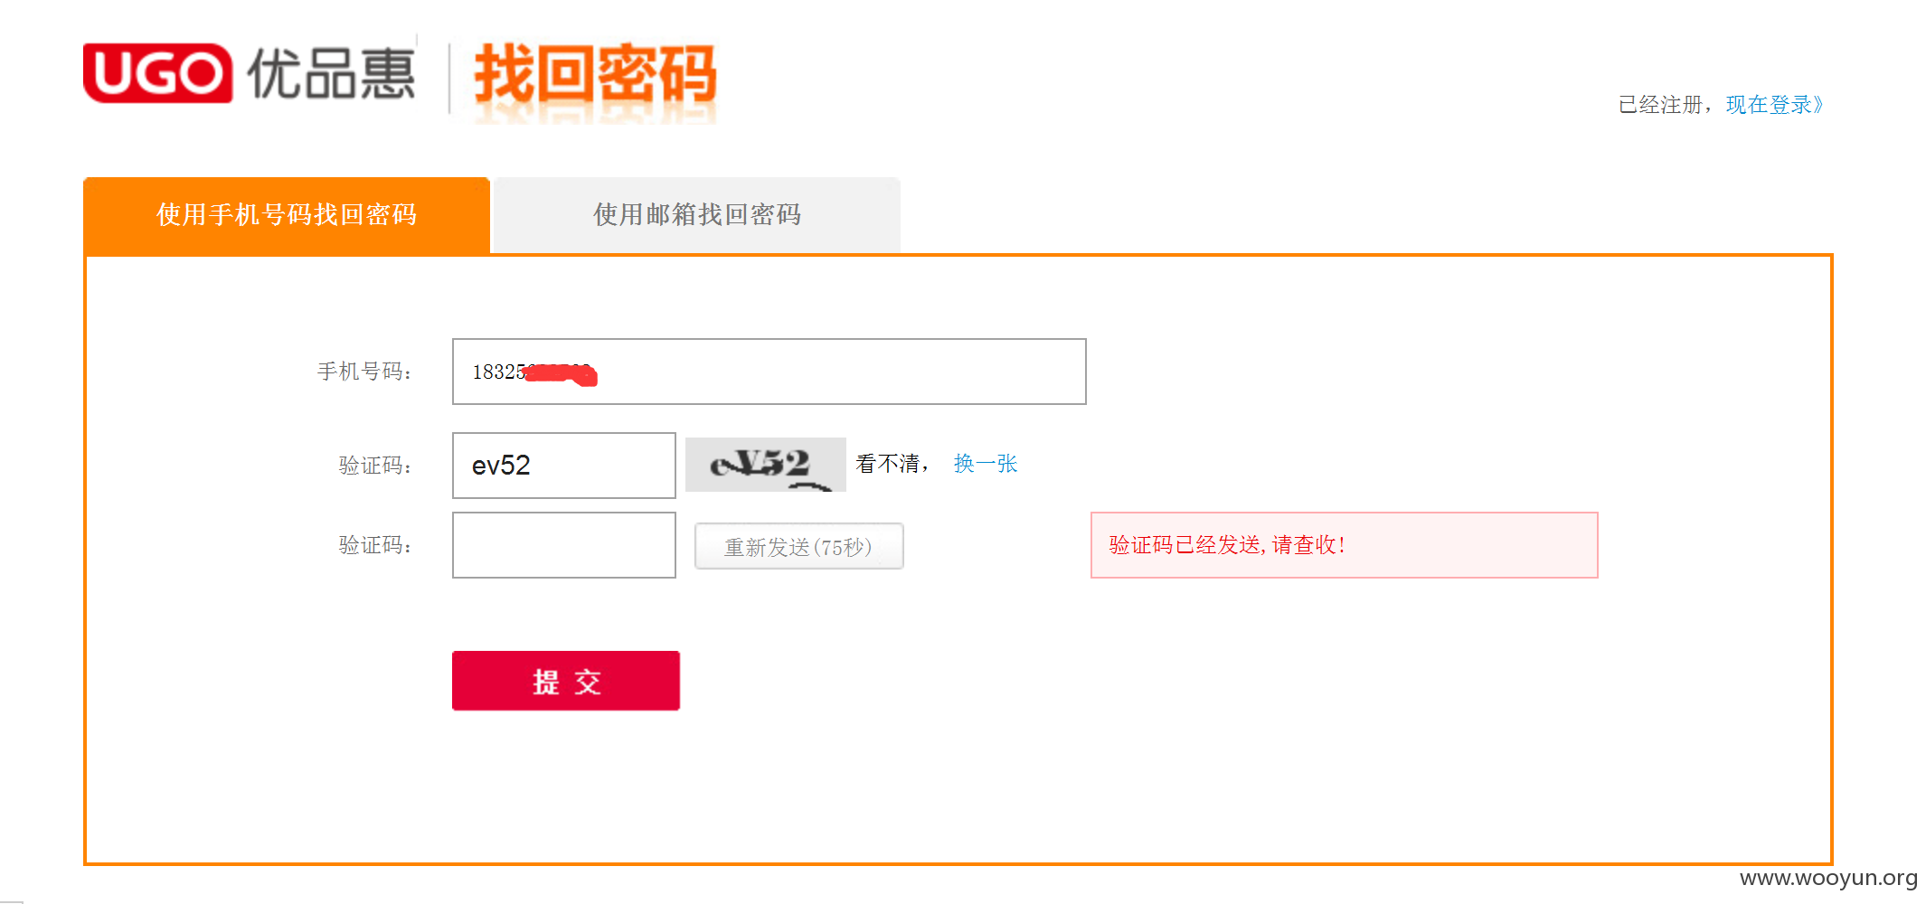
Task: Click the 已经注册 text at top right
Action: click(x=1660, y=105)
